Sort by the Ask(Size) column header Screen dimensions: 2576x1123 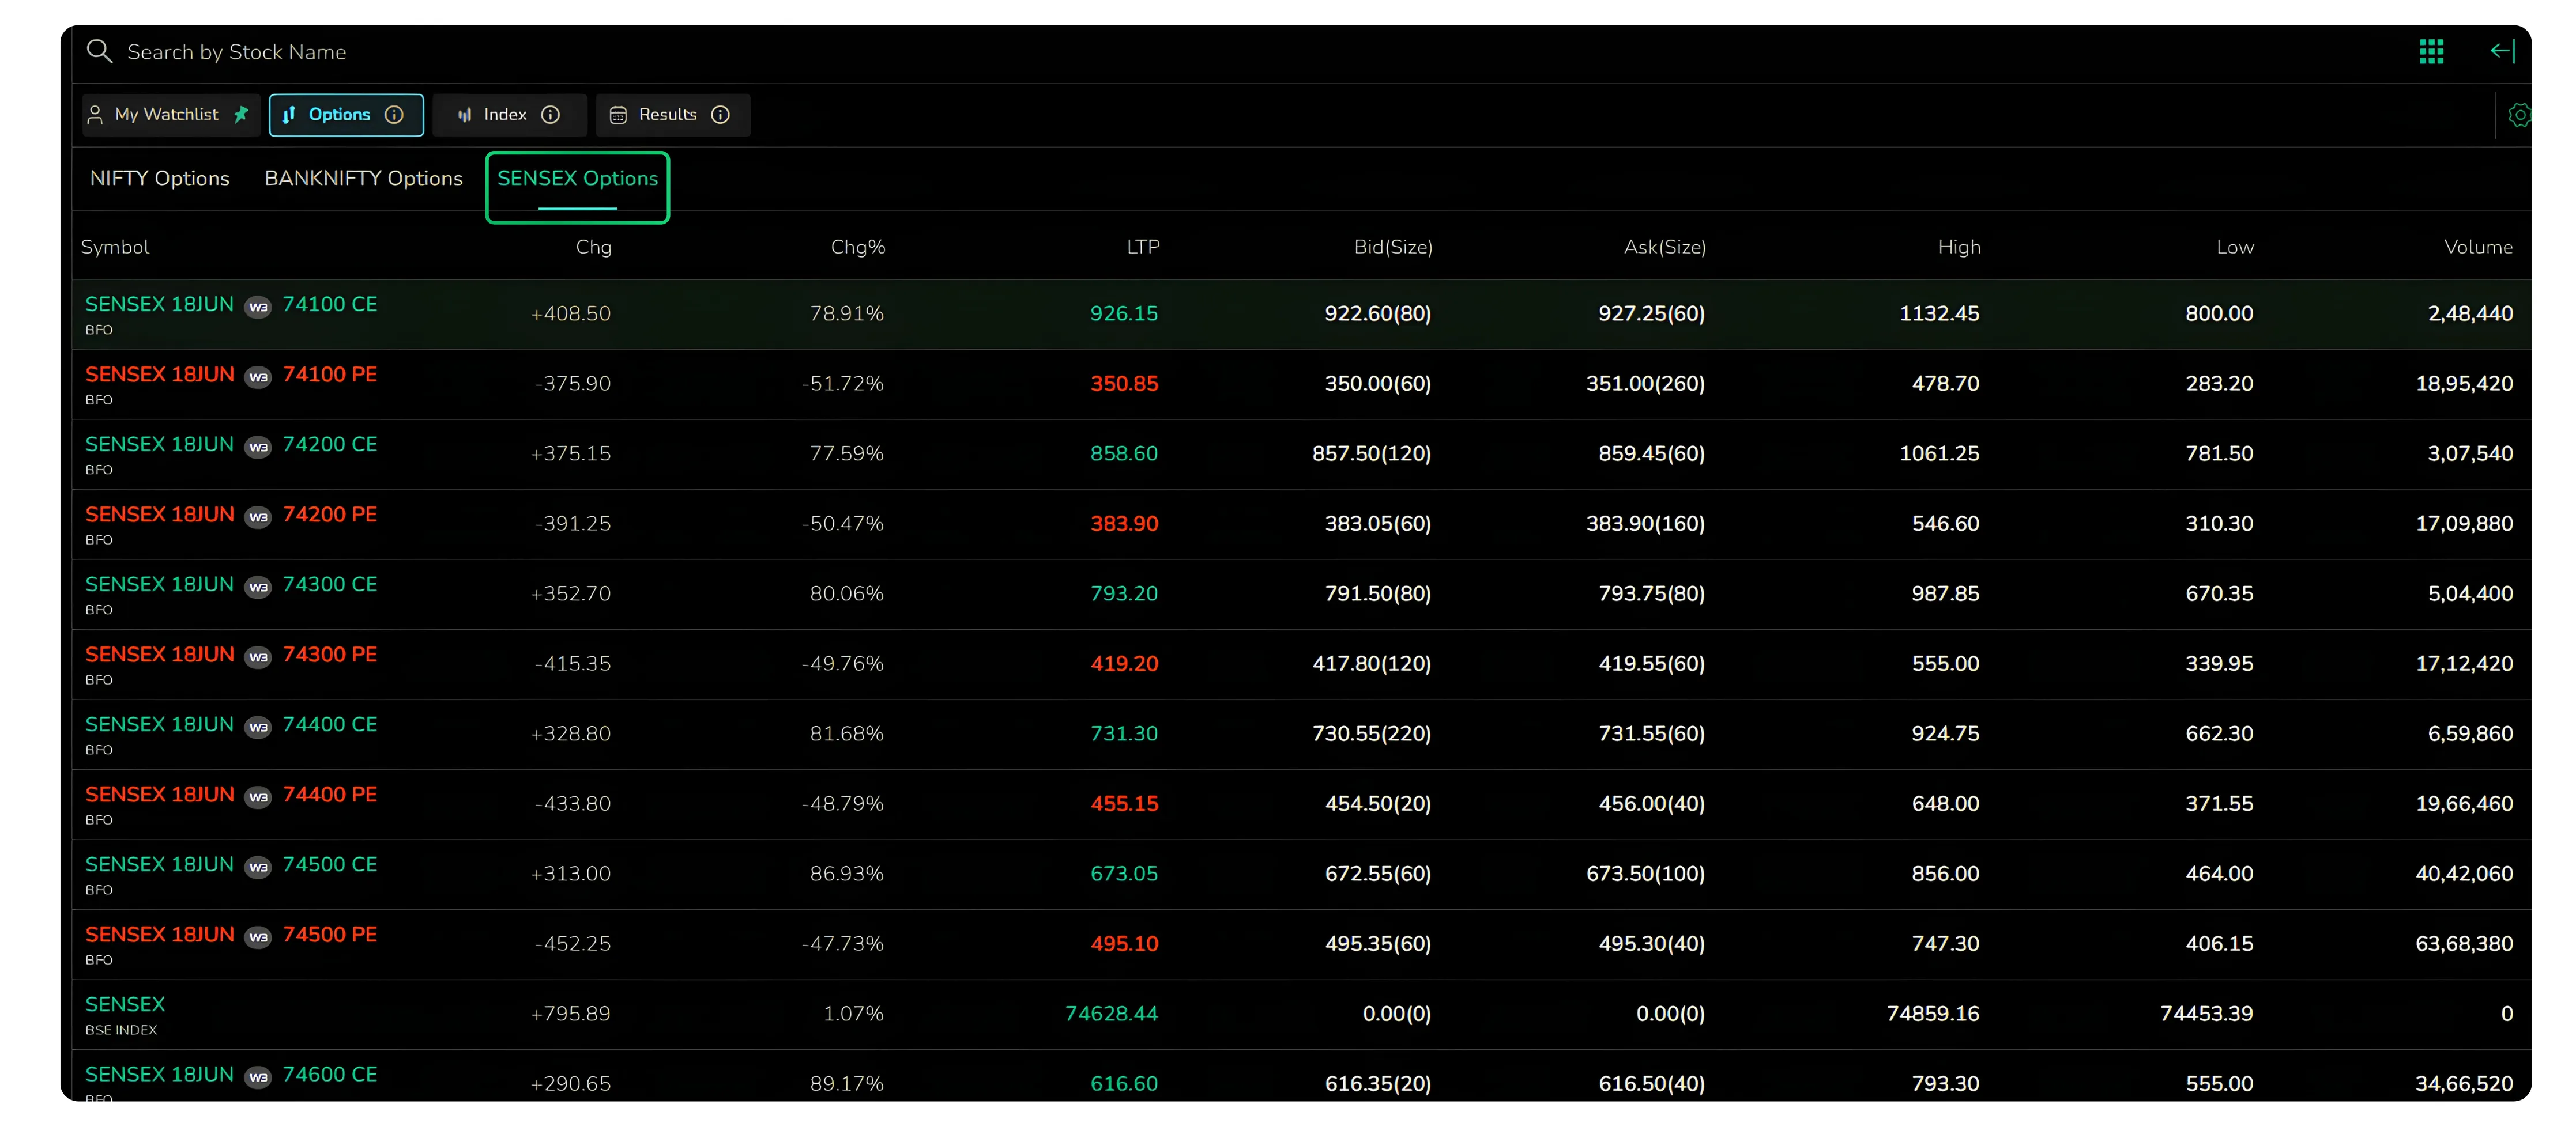tap(1665, 247)
